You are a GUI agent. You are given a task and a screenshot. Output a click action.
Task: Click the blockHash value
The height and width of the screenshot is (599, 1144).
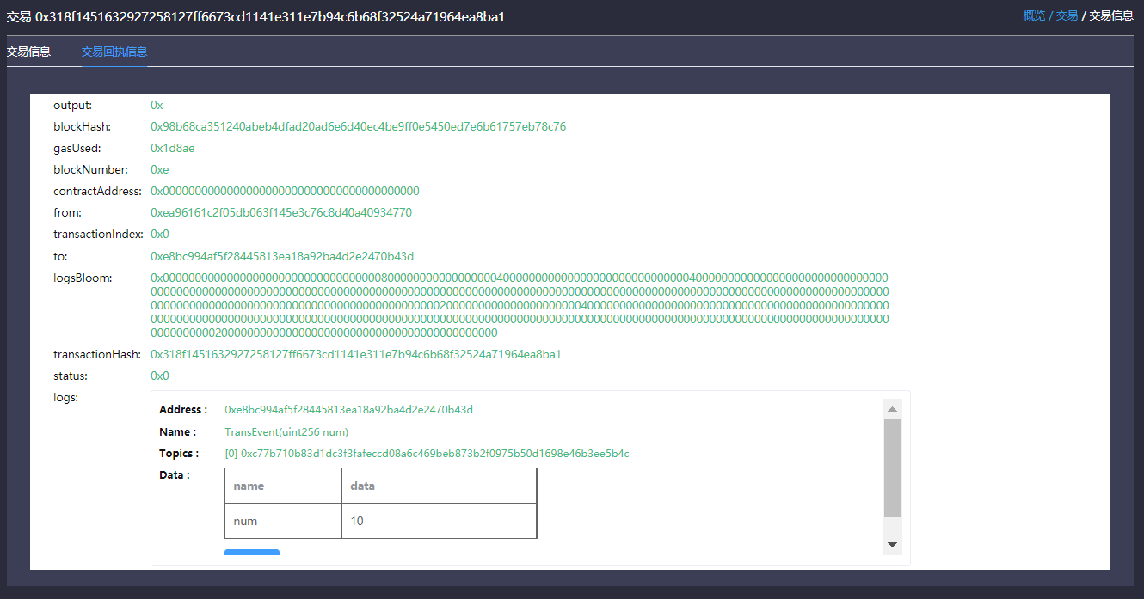(358, 127)
